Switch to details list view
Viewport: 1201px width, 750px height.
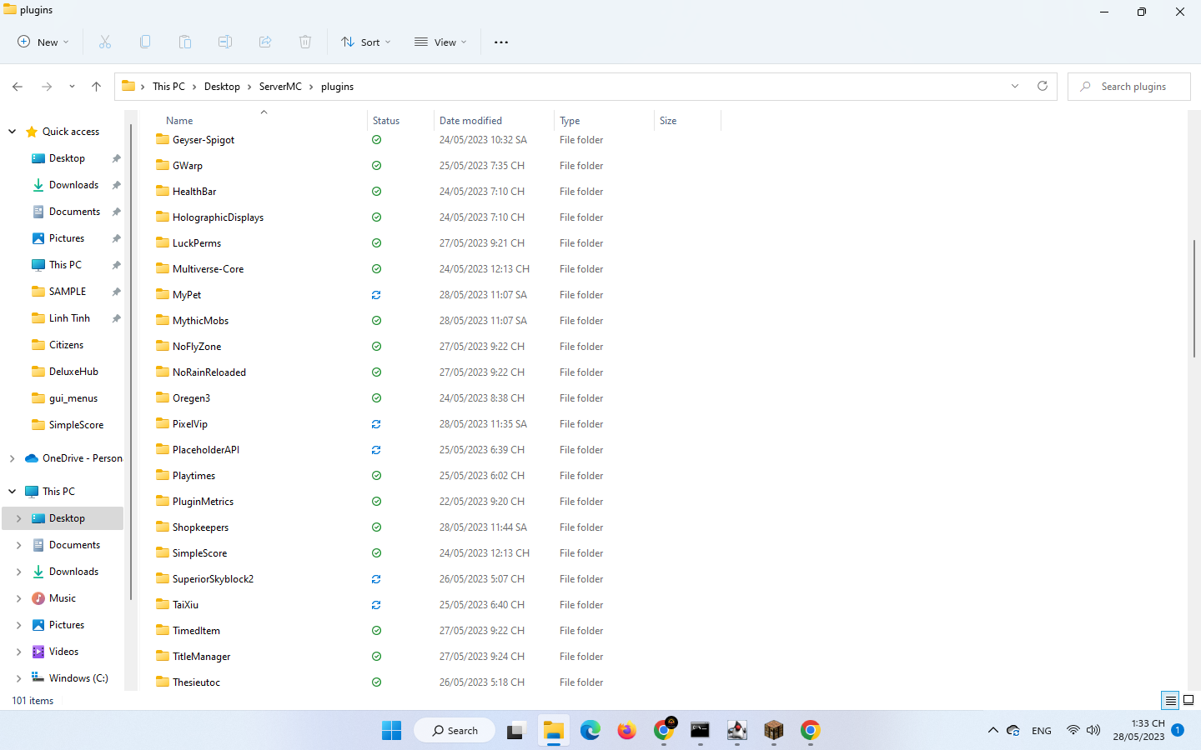click(1170, 700)
